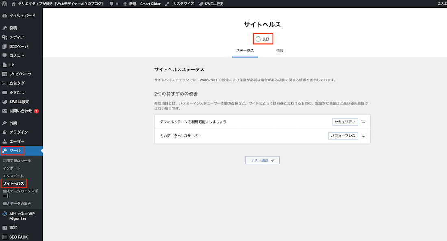This screenshot has width=447, height=241.
Task: Click the サイトヘルスステータス heading
Action: (179, 70)
